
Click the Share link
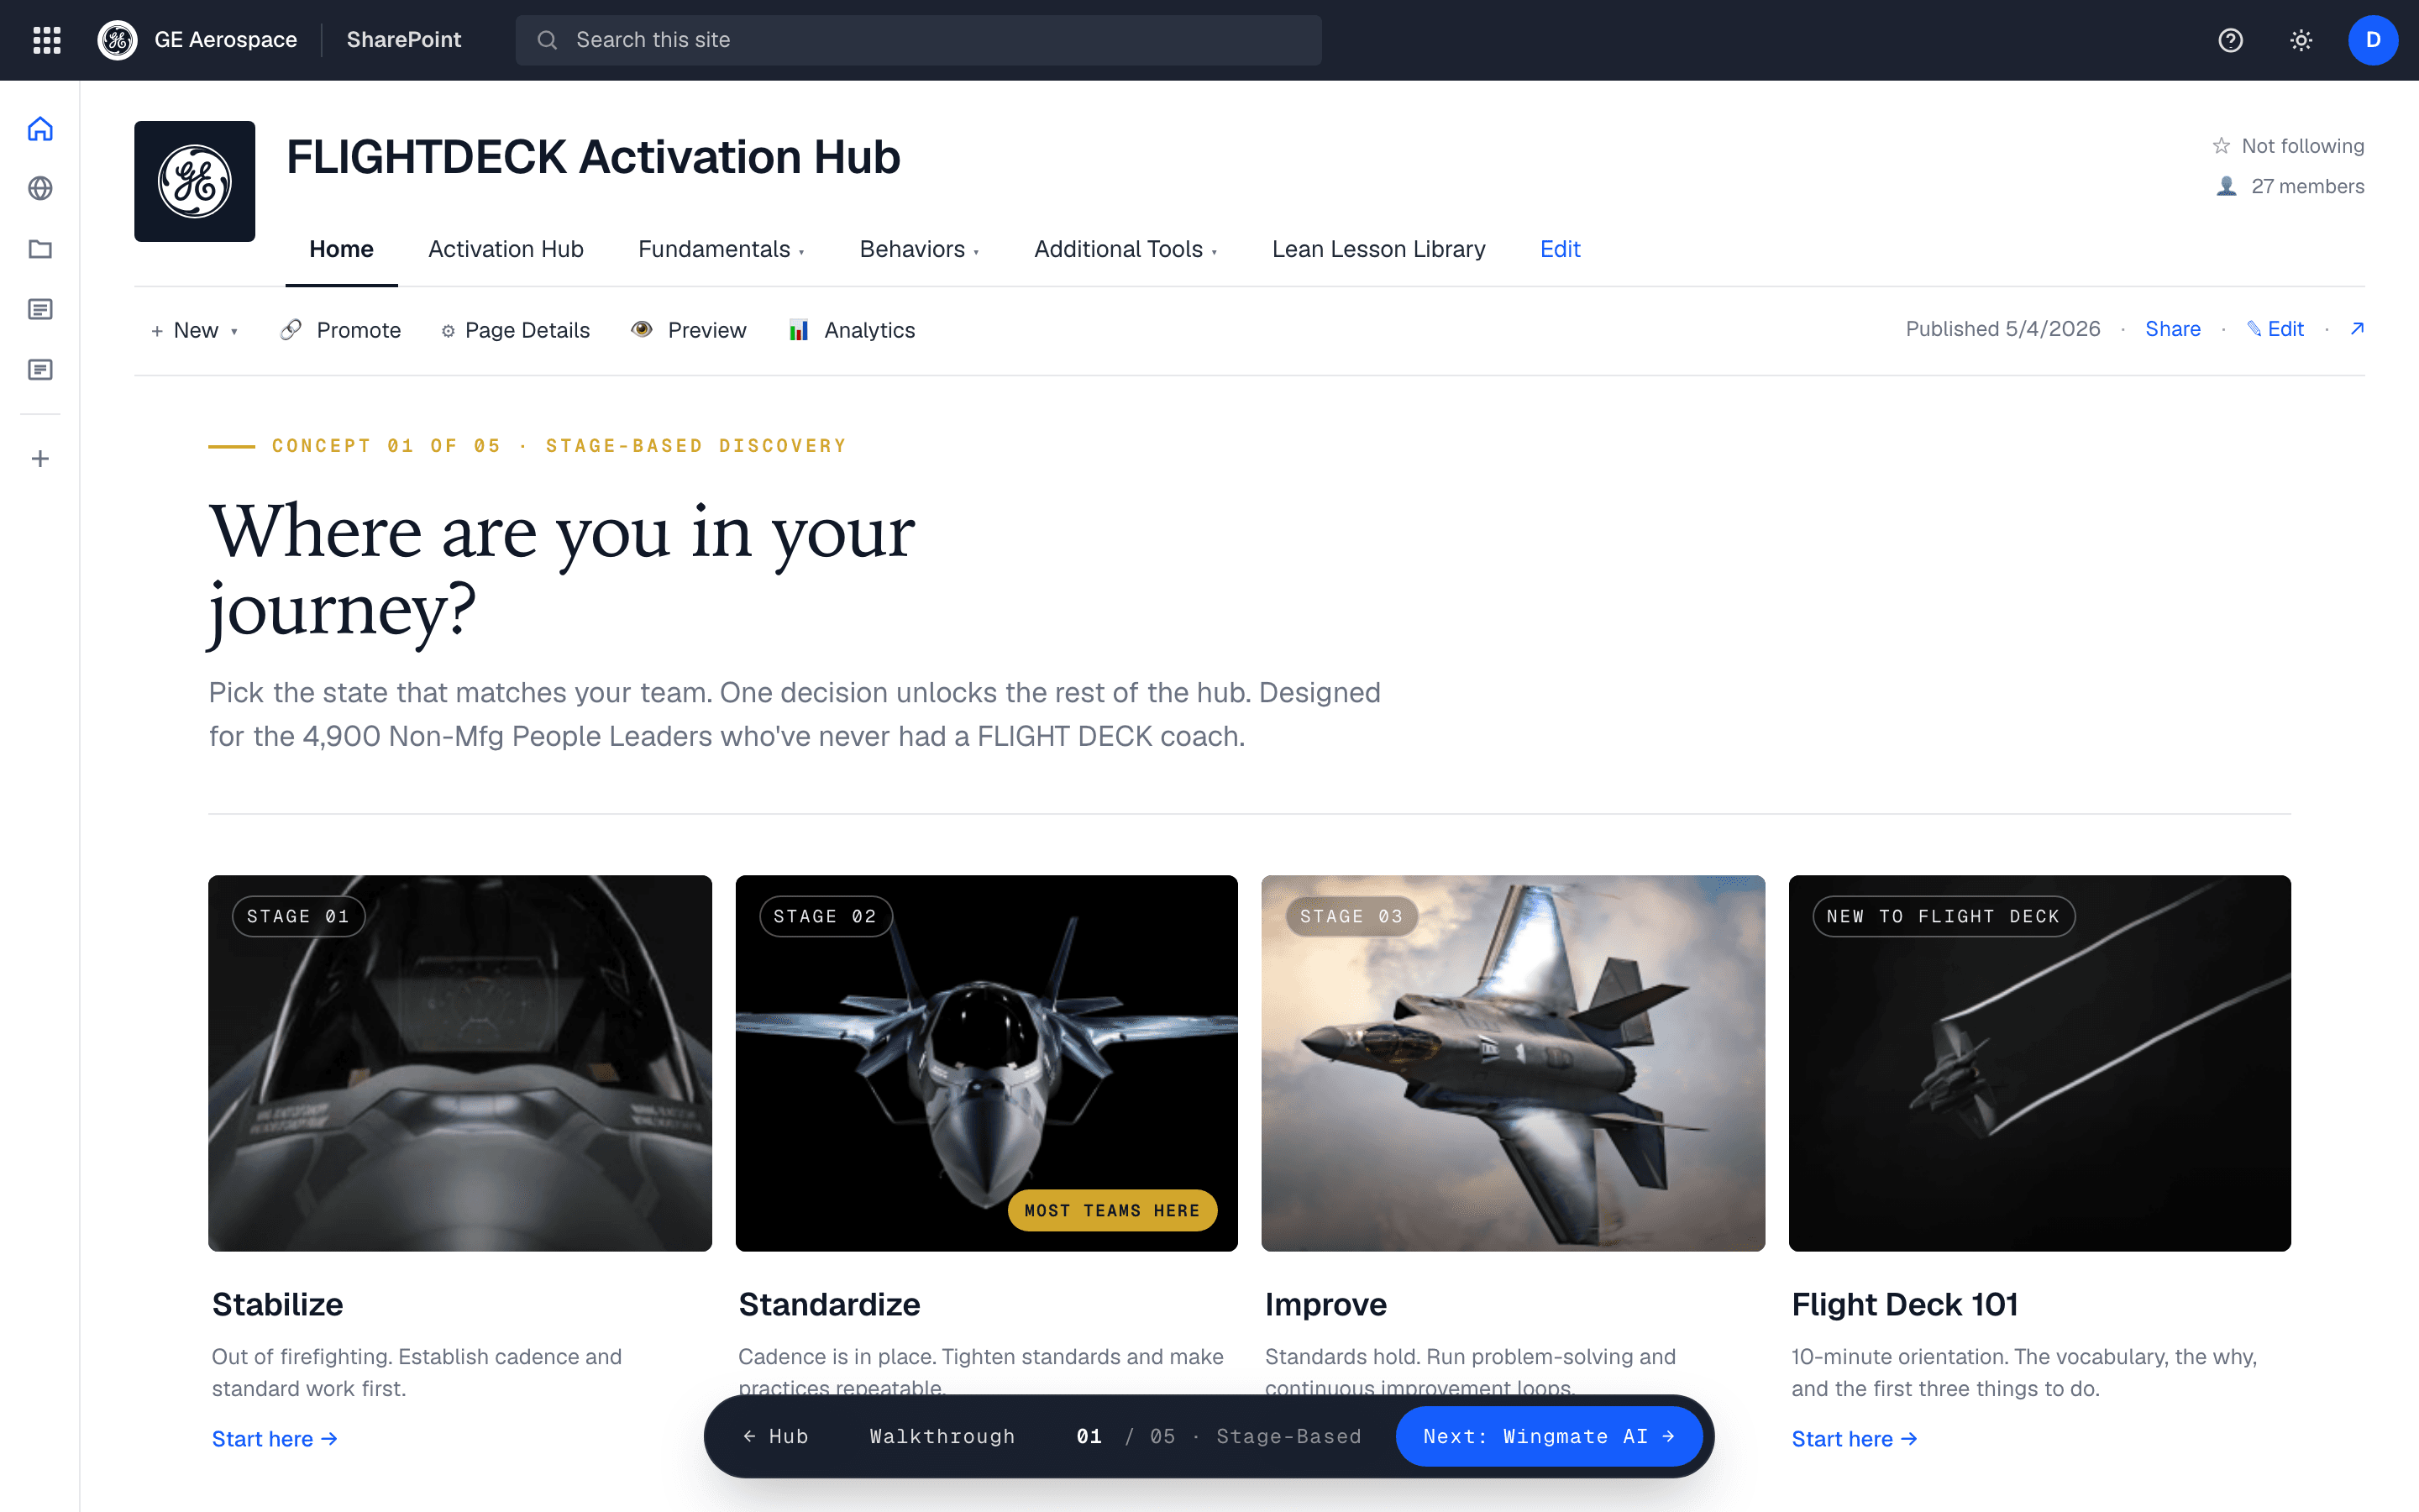point(2172,329)
